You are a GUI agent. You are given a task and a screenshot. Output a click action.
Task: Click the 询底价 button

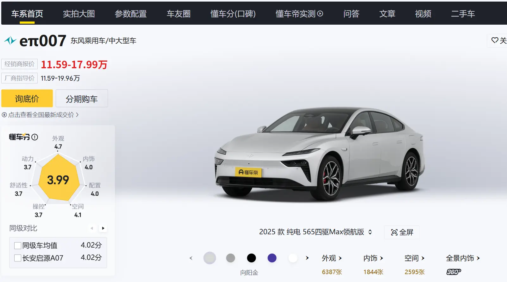27,98
